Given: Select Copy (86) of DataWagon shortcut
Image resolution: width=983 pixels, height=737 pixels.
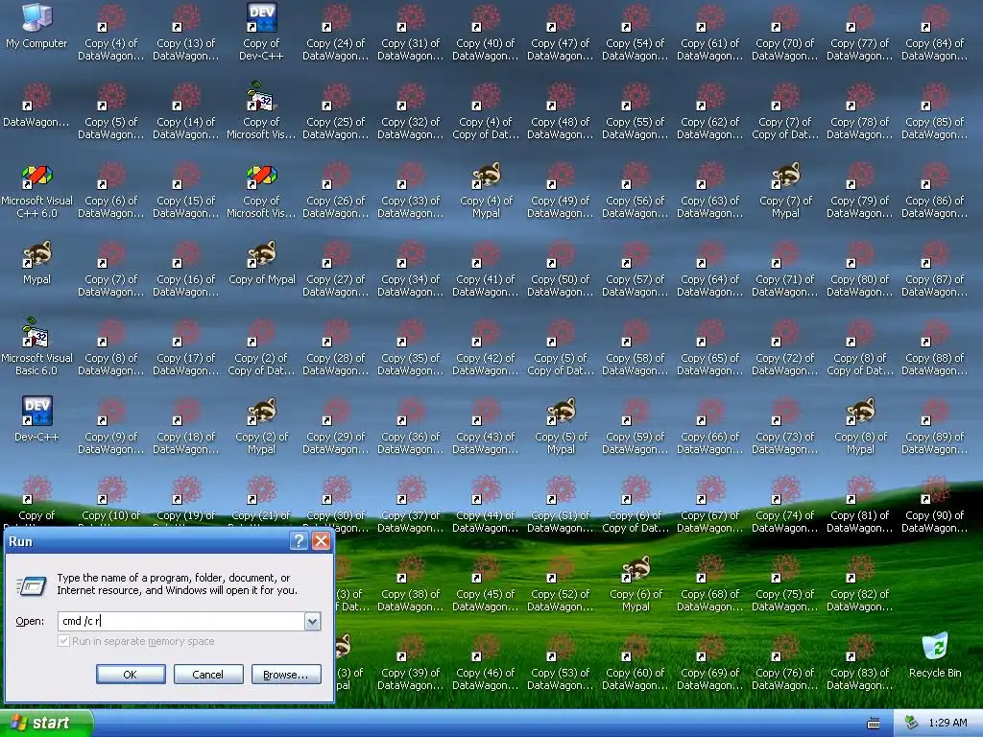Looking at the screenshot, I should point(935,191).
